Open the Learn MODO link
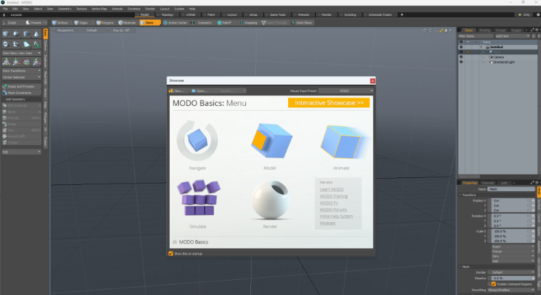The height and width of the screenshot is (295, 541). click(331, 189)
